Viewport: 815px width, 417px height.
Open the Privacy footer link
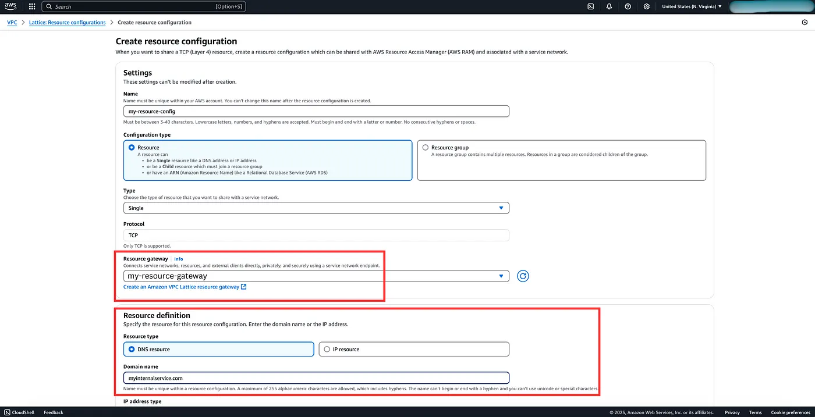pyautogui.click(x=732, y=412)
